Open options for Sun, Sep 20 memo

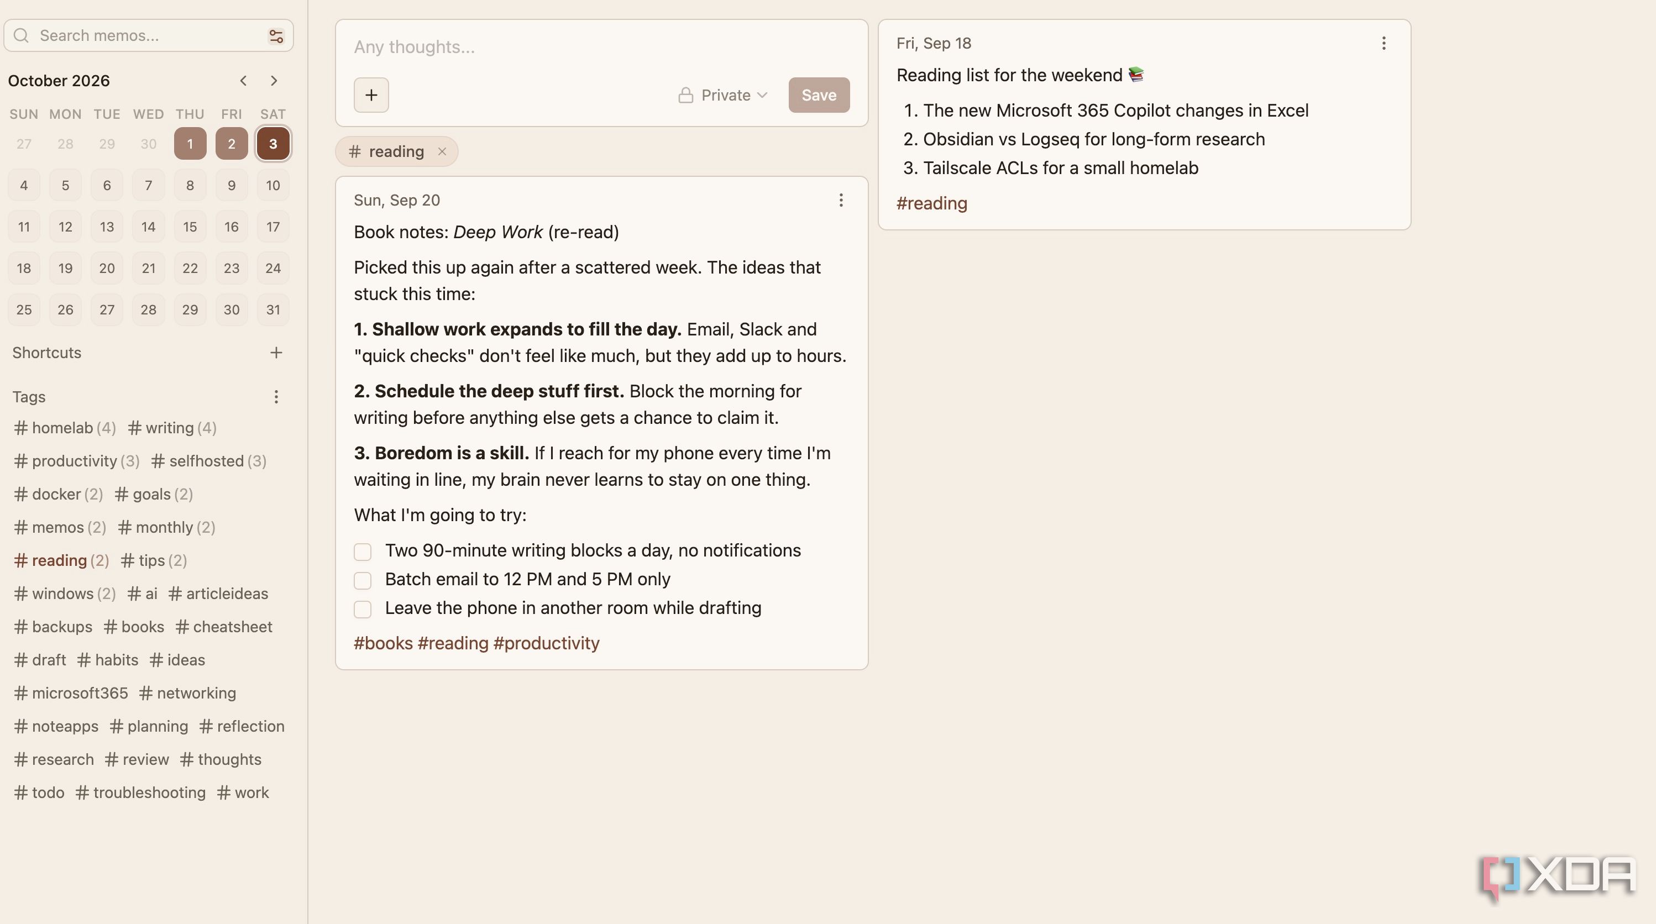[x=841, y=201]
